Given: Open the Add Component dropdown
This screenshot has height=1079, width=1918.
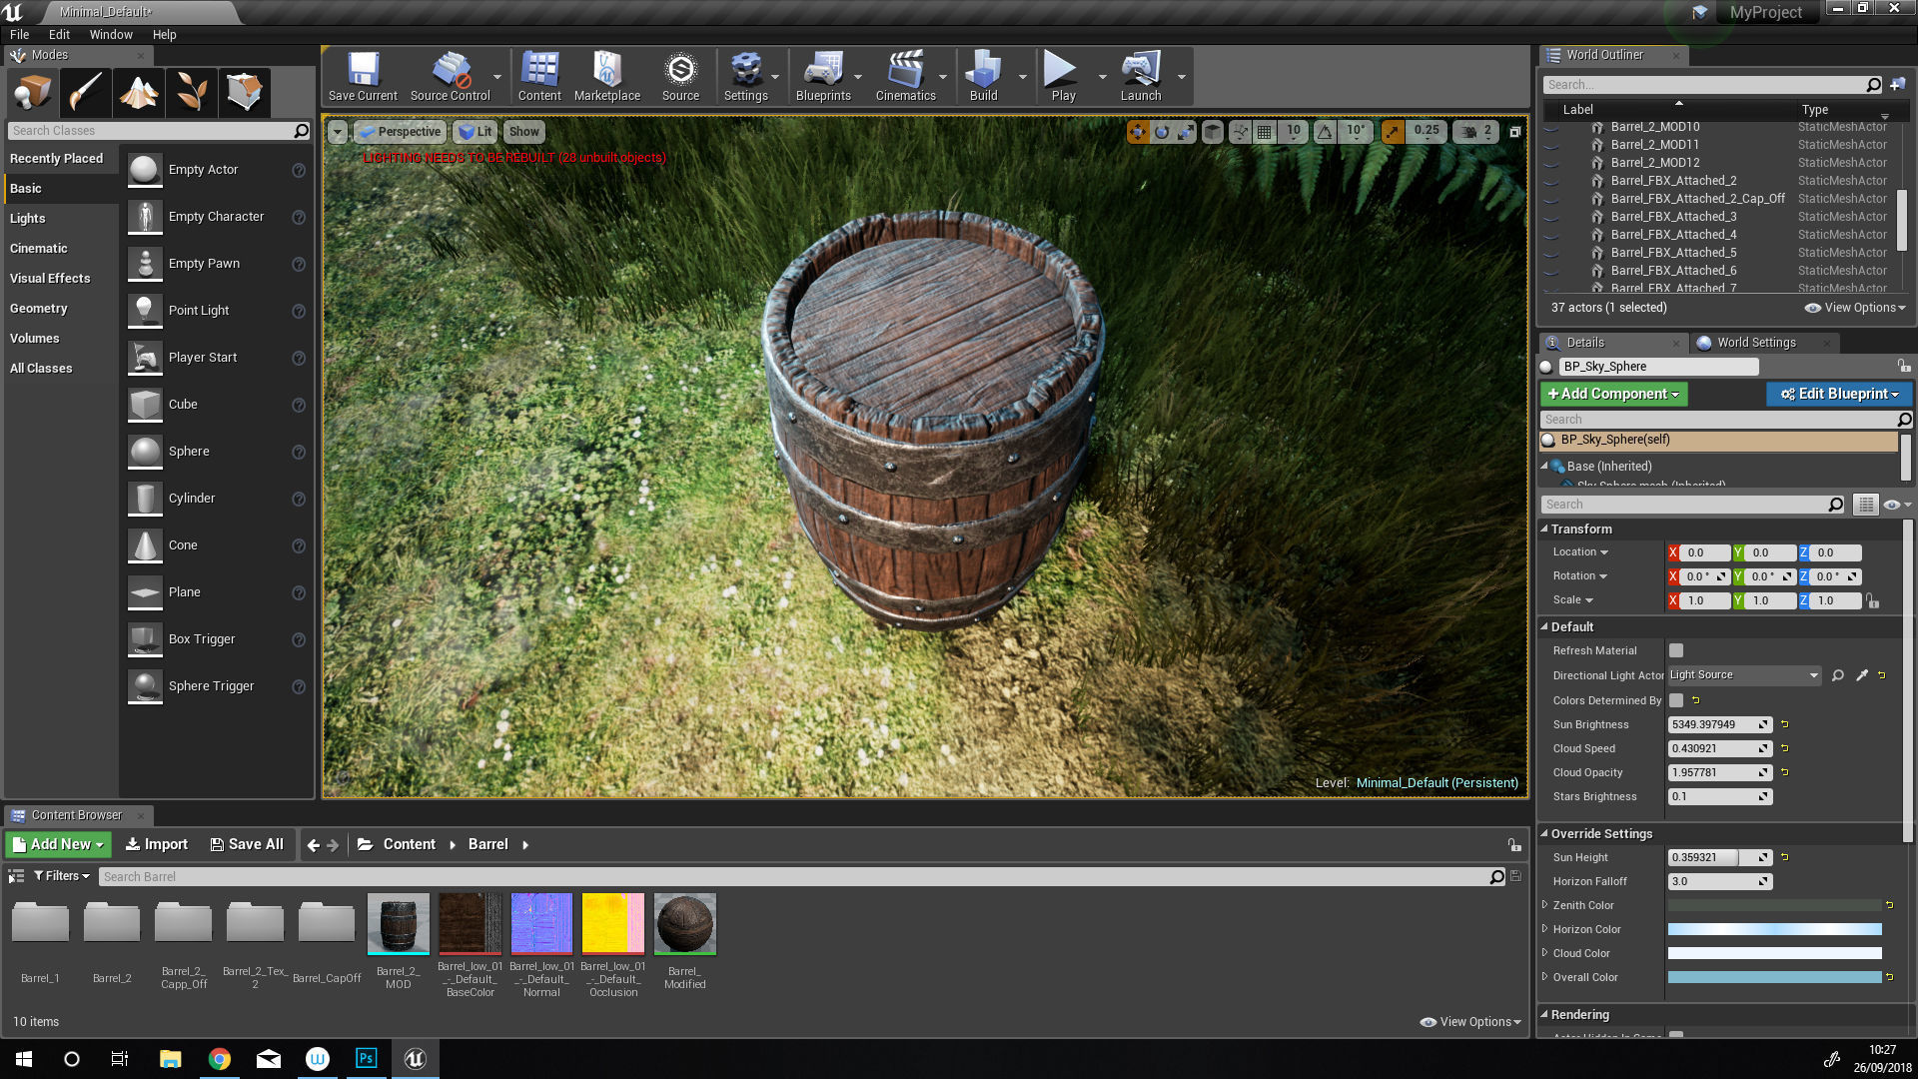Looking at the screenshot, I should [1613, 394].
